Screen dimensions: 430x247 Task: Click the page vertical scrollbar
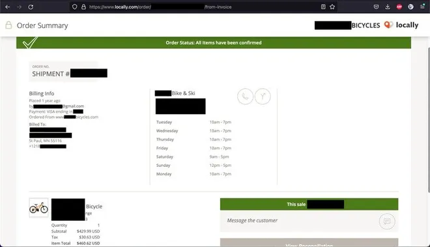(x=429, y=120)
